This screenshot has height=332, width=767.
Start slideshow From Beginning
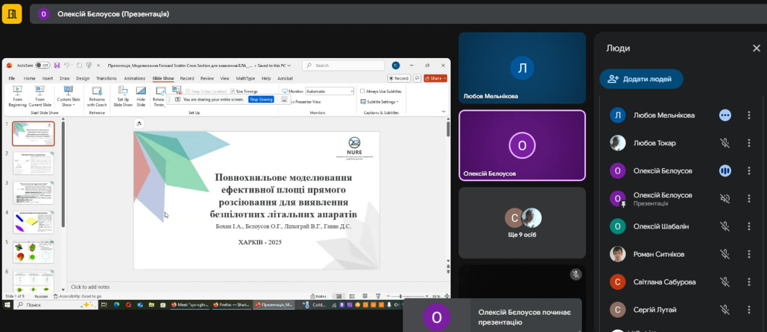pyautogui.click(x=17, y=96)
